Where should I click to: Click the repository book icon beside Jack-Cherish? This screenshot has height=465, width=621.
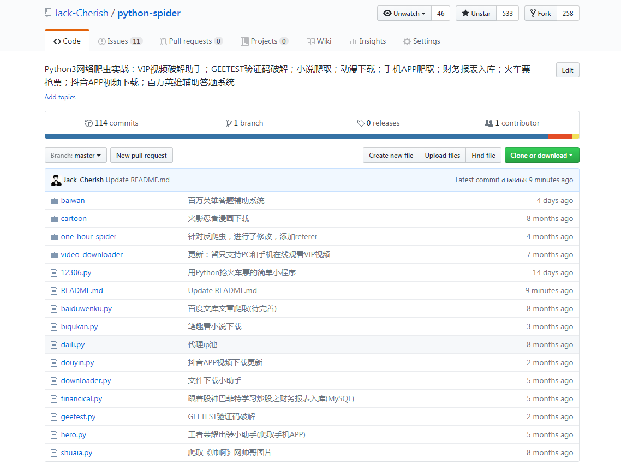[48, 13]
